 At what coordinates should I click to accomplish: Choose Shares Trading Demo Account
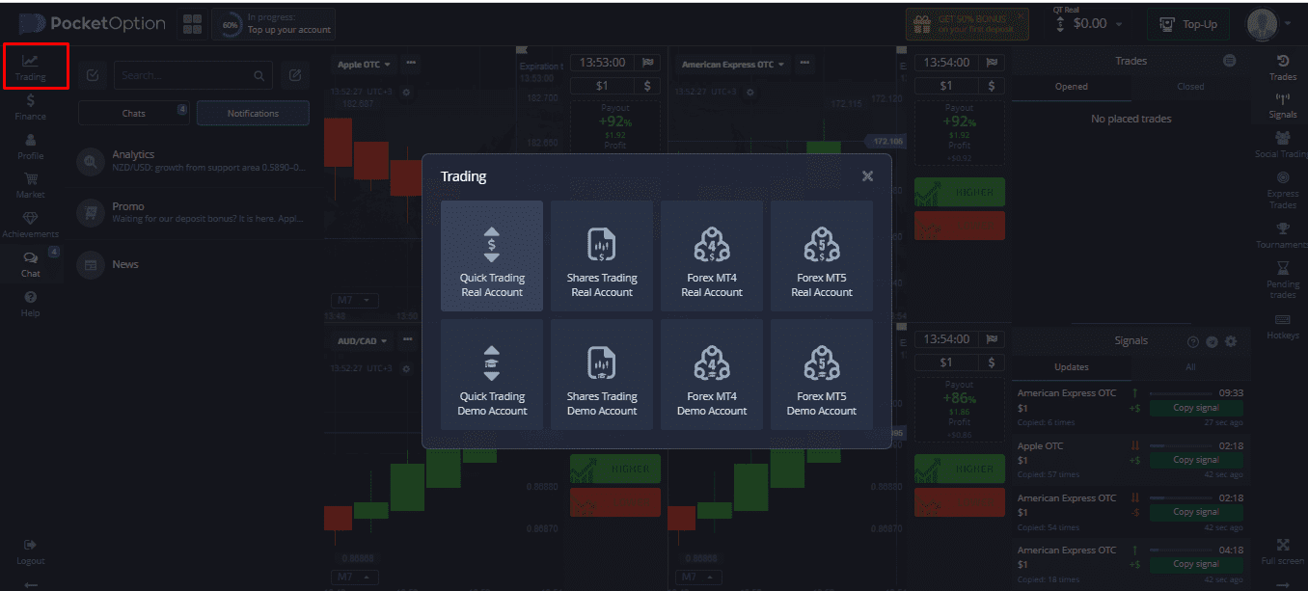click(x=602, y=375)
